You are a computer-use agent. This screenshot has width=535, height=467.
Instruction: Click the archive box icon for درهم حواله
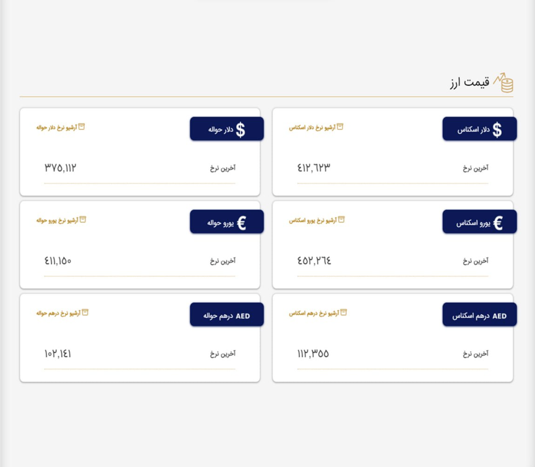coord(85,312)
